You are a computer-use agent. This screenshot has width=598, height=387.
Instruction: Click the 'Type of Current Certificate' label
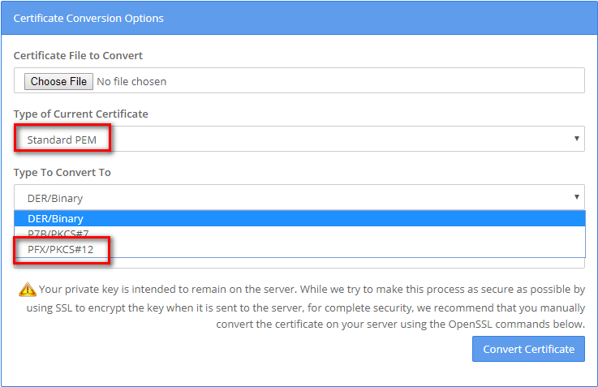(x=81, y=114)
